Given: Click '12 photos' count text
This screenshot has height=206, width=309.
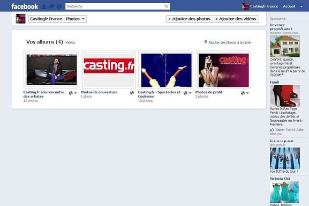Looking at the screenshot, I should point(31,101).
